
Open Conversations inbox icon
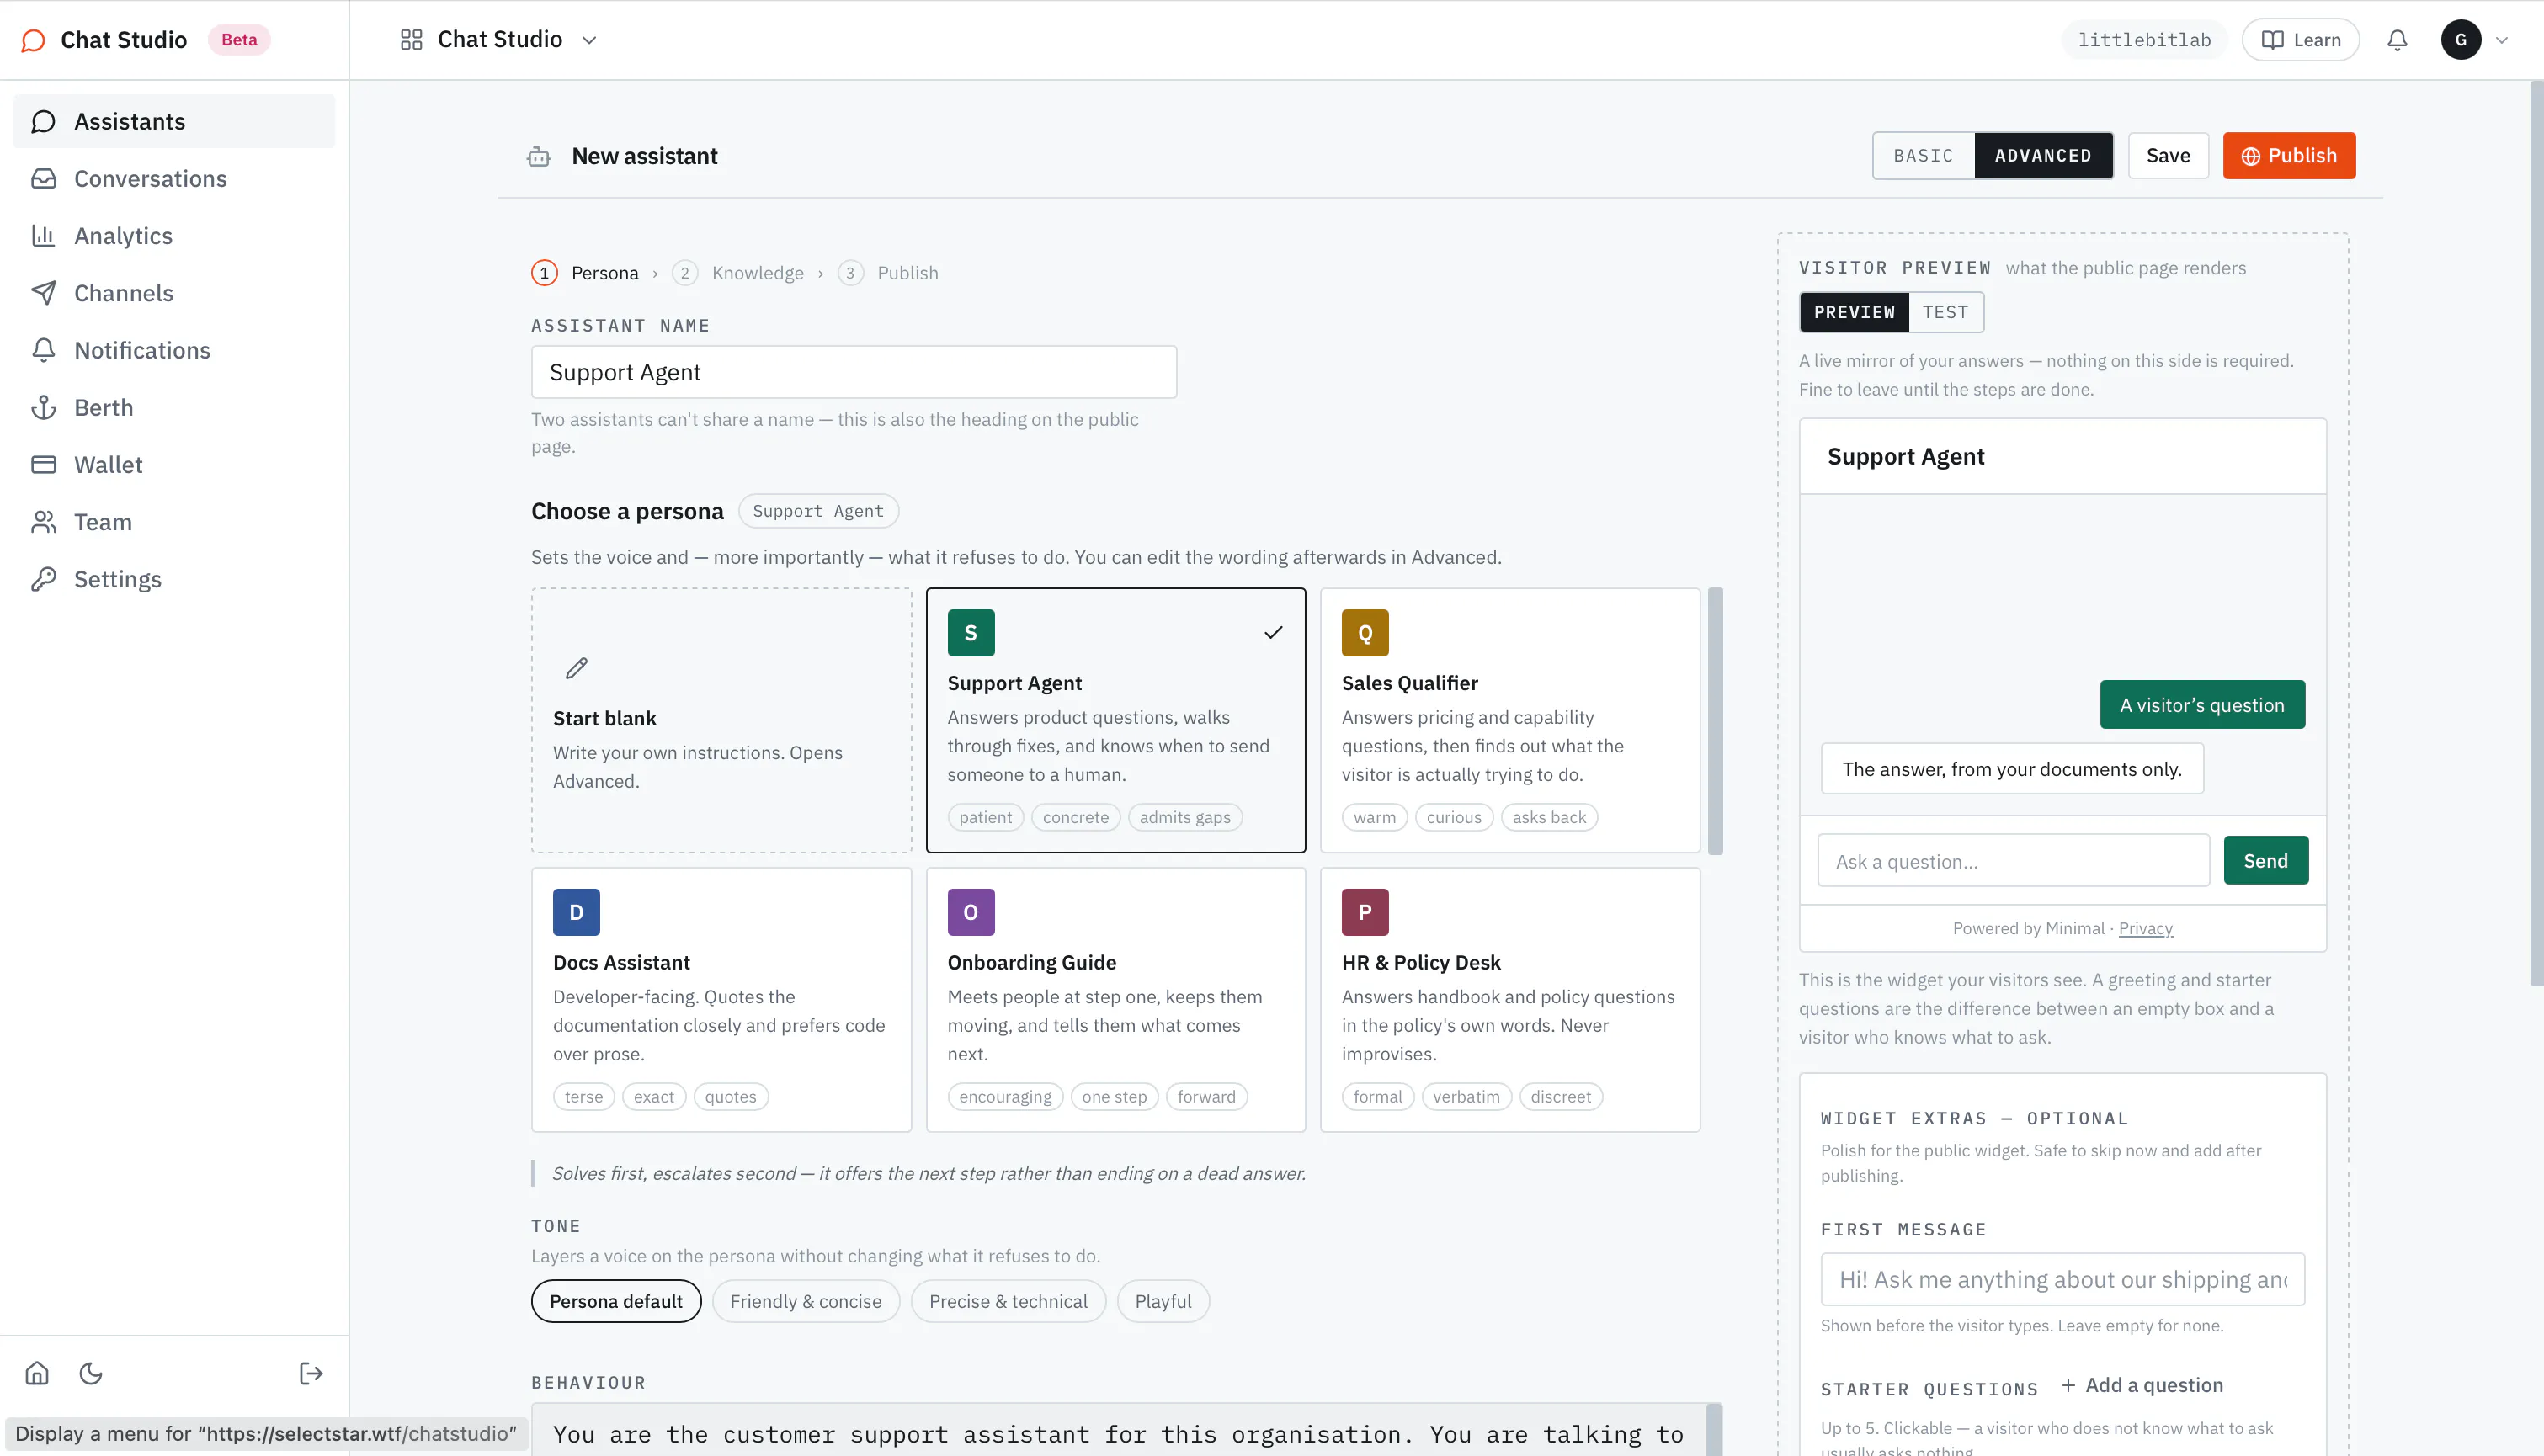pos(43,178)
